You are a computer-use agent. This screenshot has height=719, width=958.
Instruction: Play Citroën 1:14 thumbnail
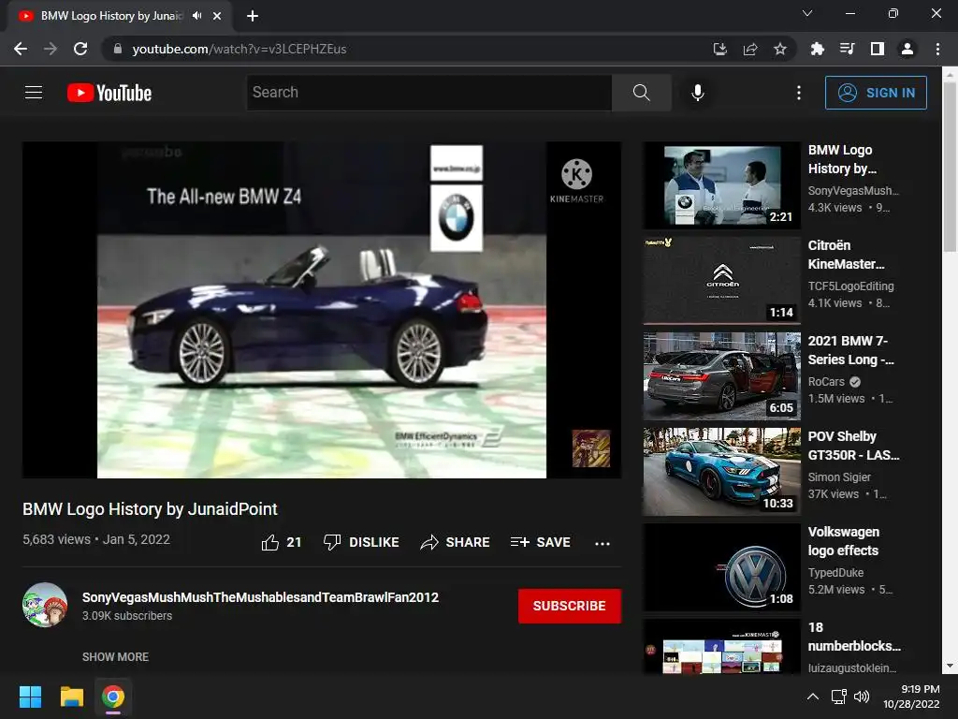(x=721, y=281)
